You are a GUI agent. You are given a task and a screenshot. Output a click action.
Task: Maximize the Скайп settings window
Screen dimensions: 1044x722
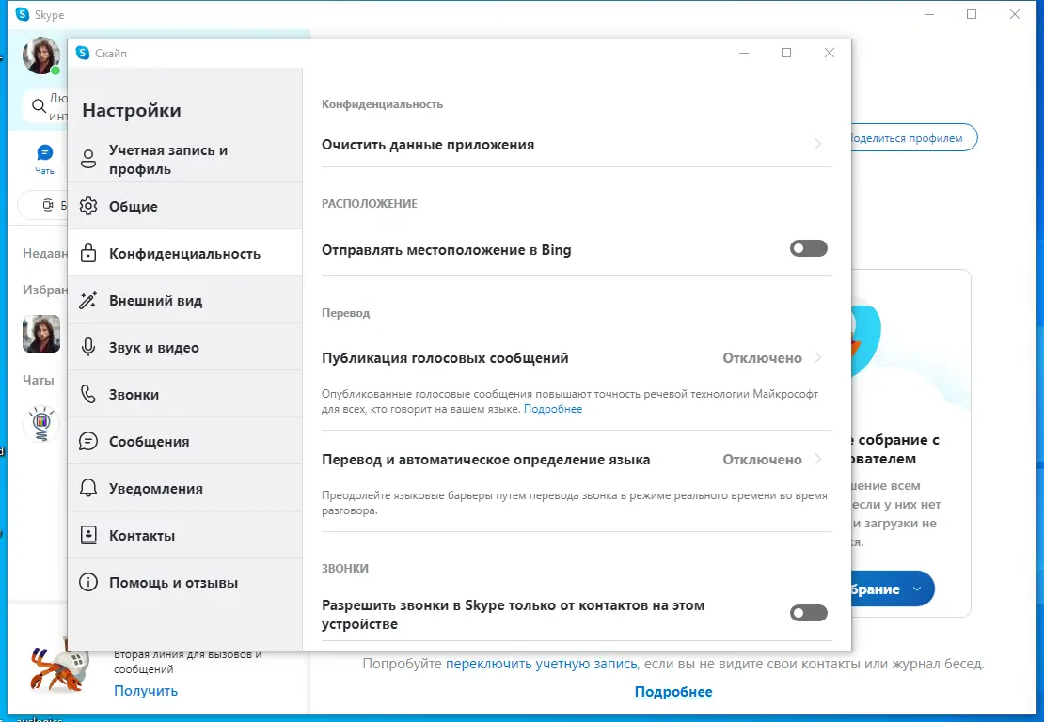click(786, 53)
